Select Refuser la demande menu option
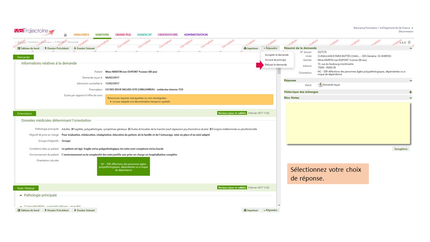430x242 pixels. 276,65
